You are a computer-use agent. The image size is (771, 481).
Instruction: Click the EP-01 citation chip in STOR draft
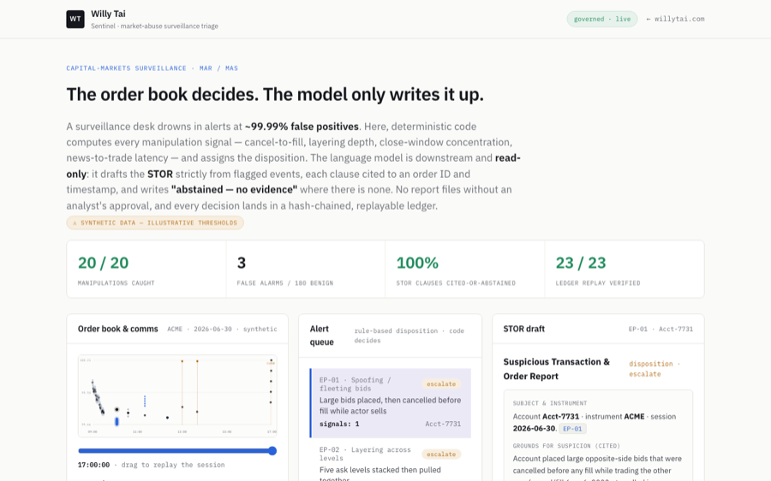pos(572,429)
